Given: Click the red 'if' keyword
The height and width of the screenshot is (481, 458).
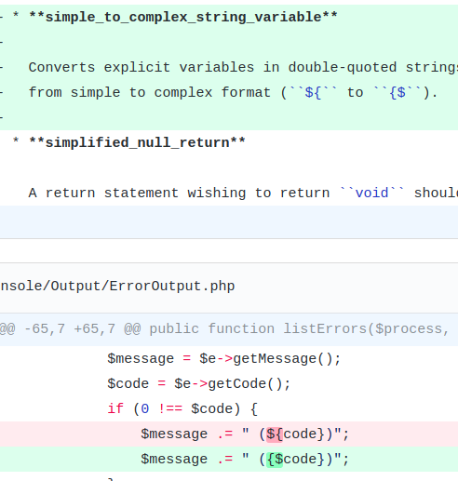Looking at the screenshot, I should [115, 408].
